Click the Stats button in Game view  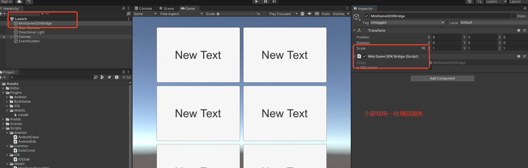[326, 14]
